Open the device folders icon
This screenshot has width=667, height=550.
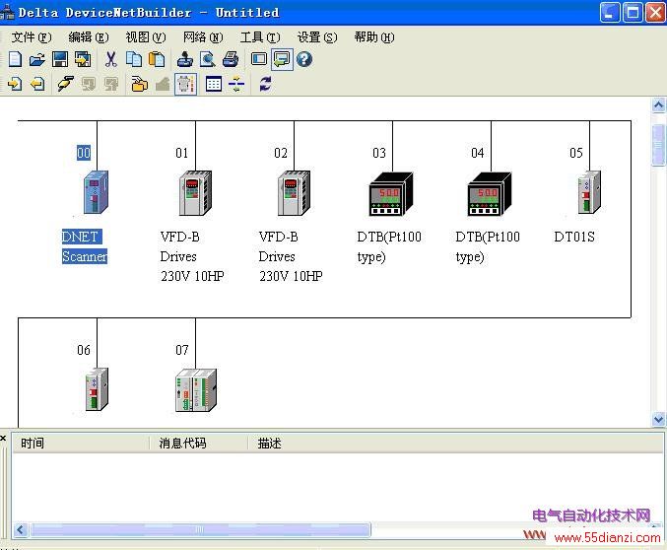pyautogui.click(x=140, y=84)
